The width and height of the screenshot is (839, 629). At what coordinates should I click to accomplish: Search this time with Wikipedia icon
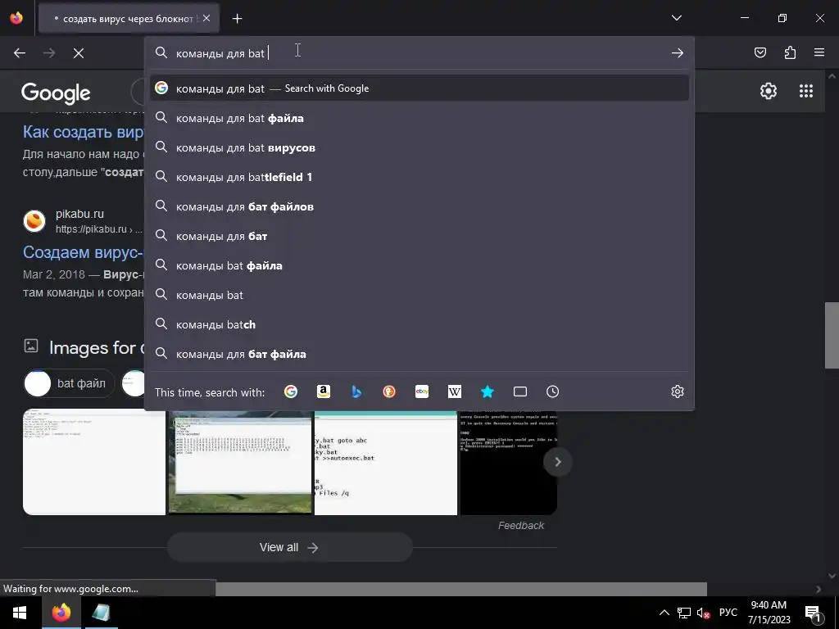coord(454,391)
